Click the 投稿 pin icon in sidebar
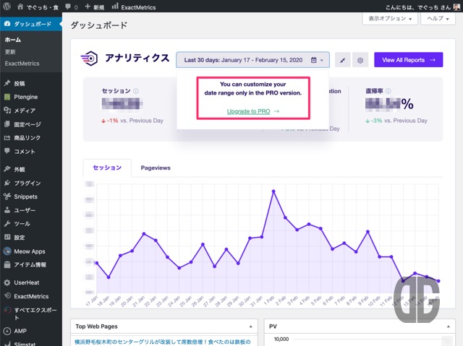Screen dimensions: 463x346 [7, 83]
